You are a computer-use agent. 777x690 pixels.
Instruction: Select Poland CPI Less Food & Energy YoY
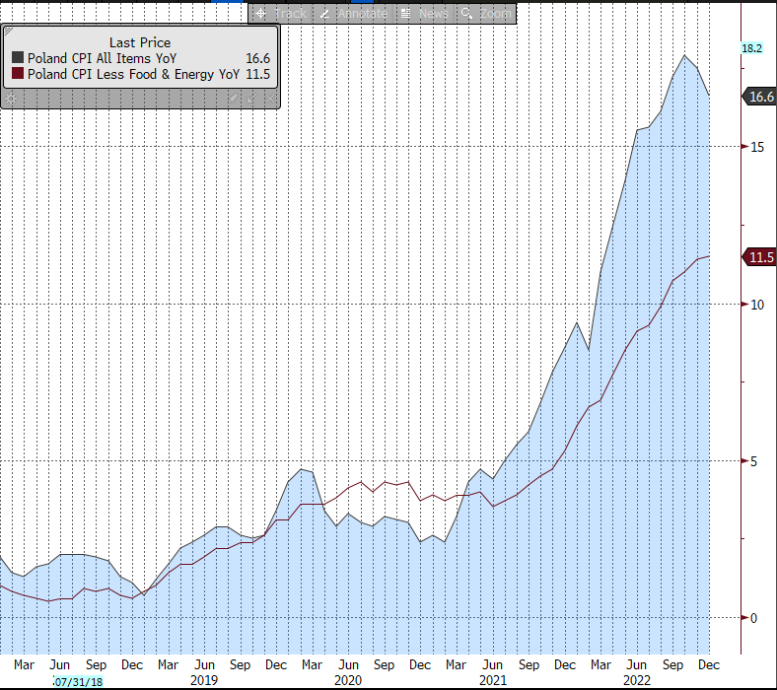click(133, 74)
